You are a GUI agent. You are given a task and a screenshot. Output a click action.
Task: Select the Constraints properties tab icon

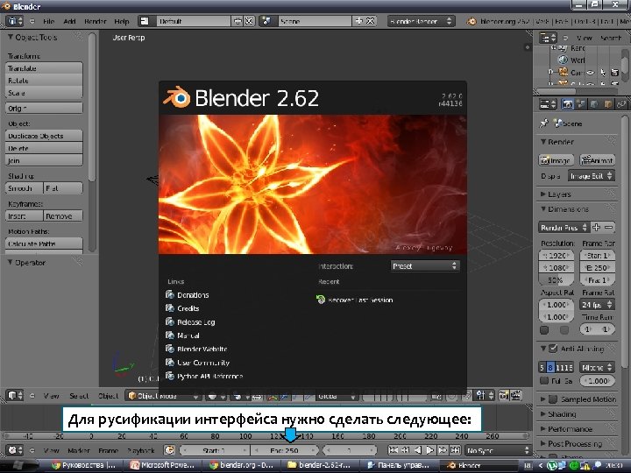click(x=621, y=104)
